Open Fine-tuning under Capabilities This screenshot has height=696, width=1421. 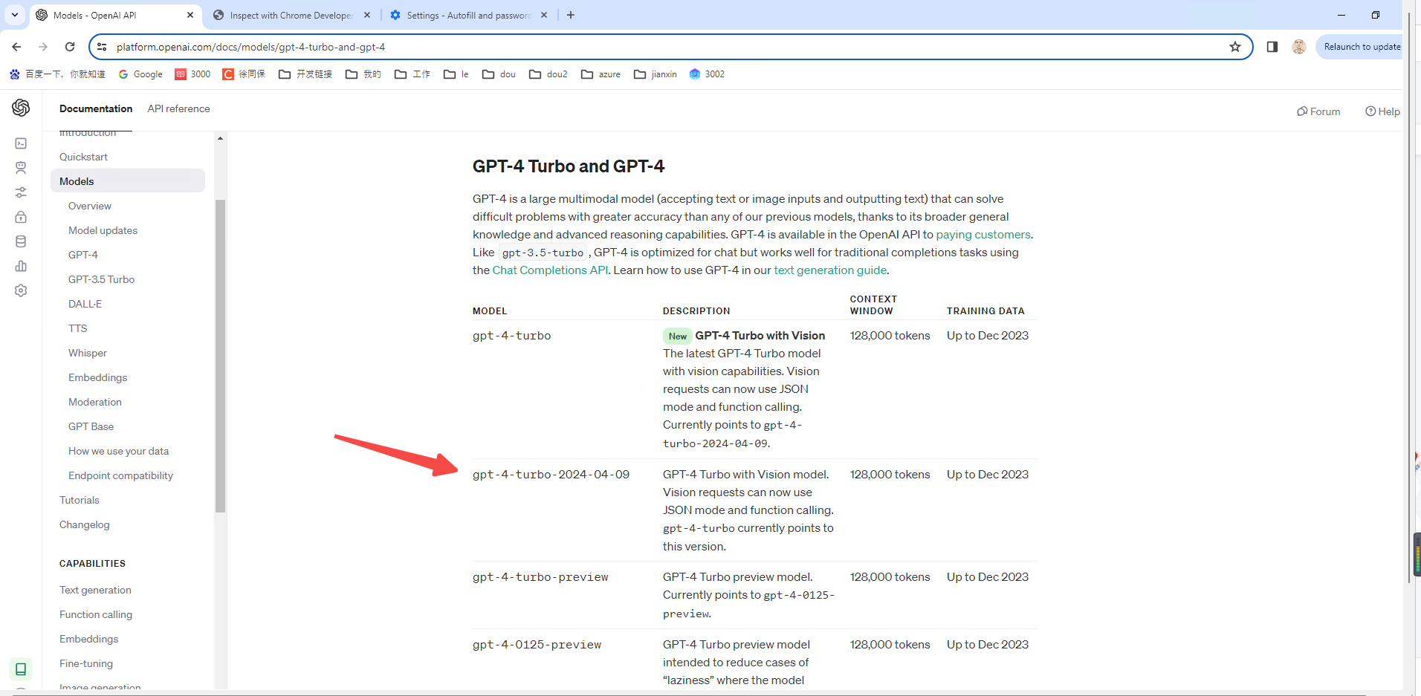86,663
